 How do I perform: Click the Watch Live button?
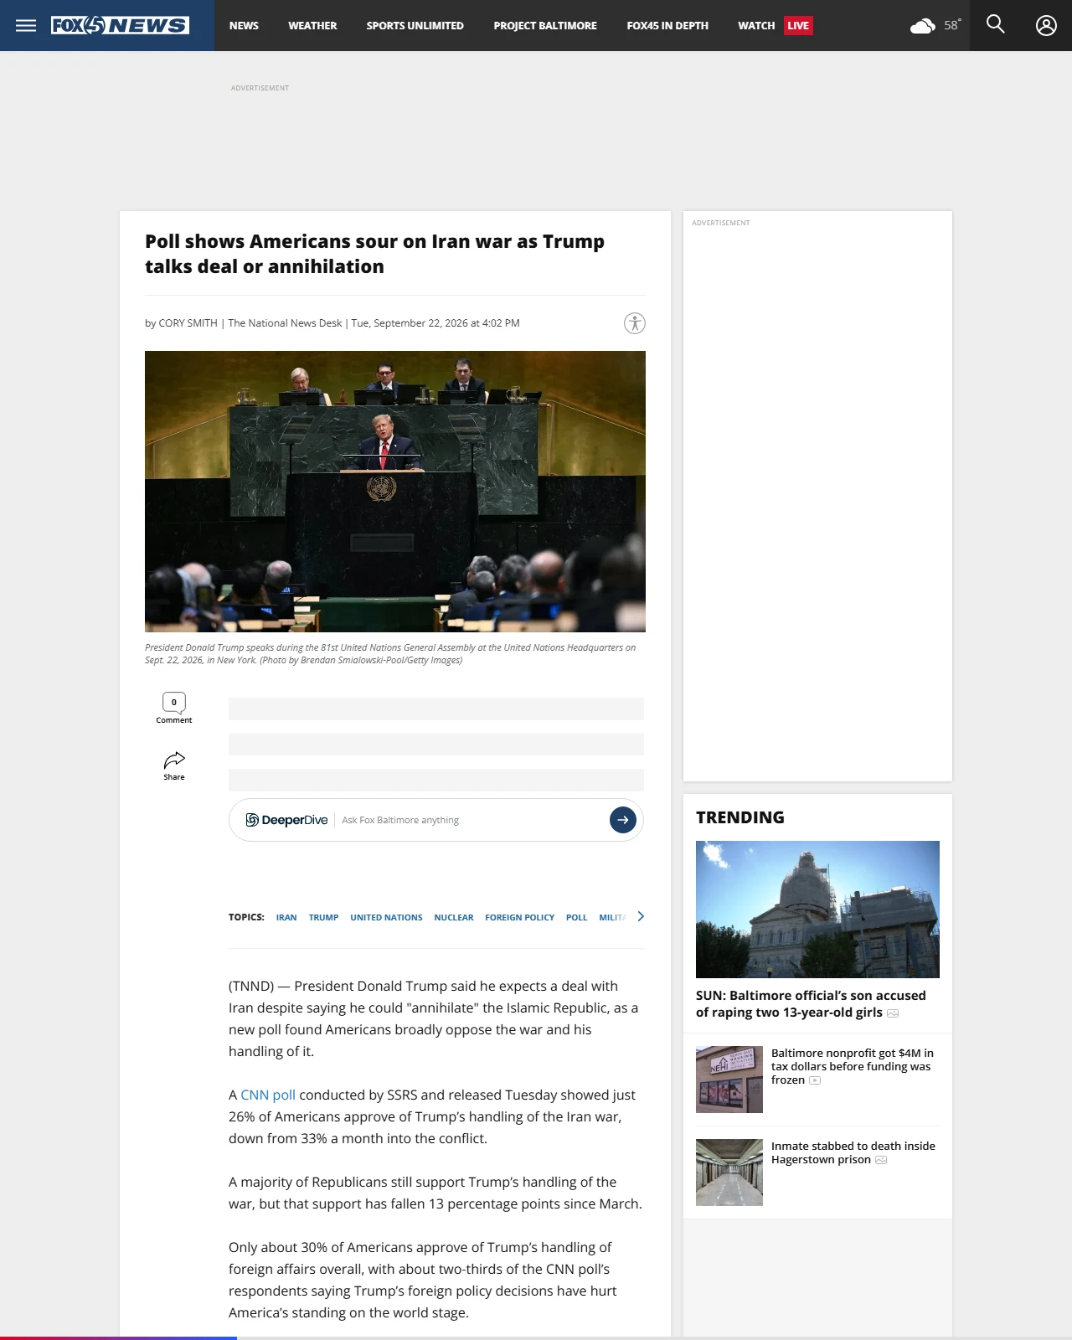click(x=775, y=26)
